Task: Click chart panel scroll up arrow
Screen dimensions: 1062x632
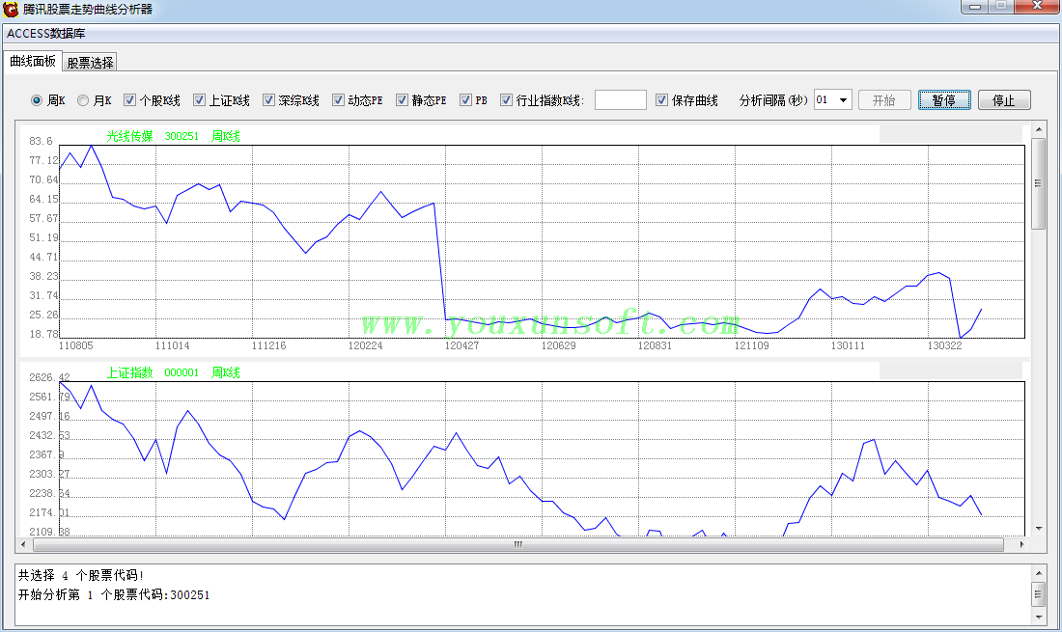Action: (1038, 129)
